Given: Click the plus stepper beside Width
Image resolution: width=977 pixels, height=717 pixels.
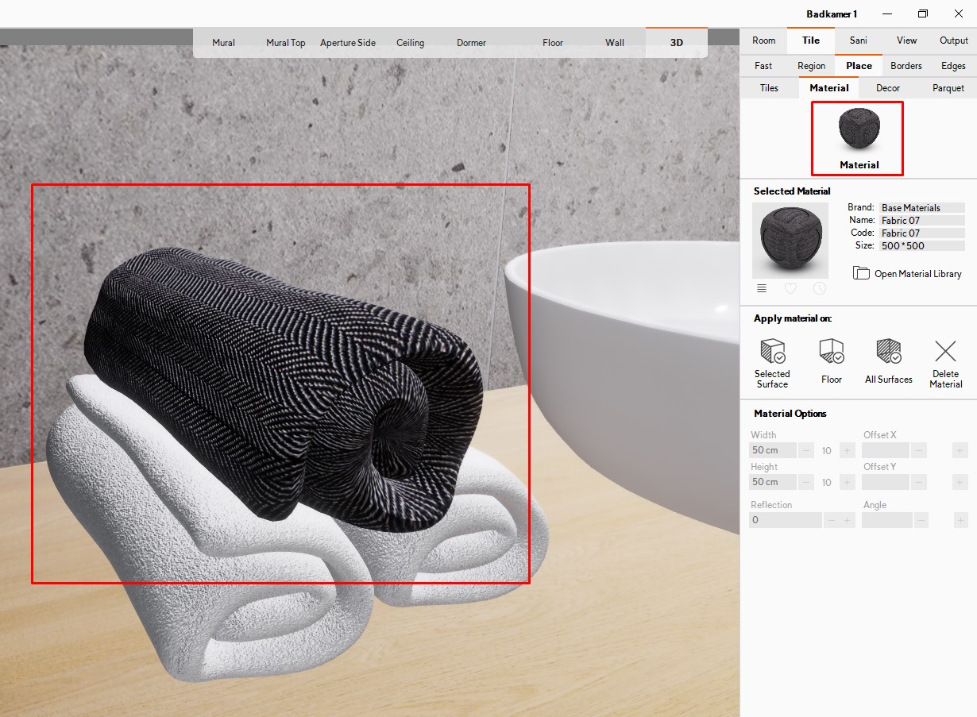Looking at the screenshot, I should pyautogui.click(x=846, y=450).
